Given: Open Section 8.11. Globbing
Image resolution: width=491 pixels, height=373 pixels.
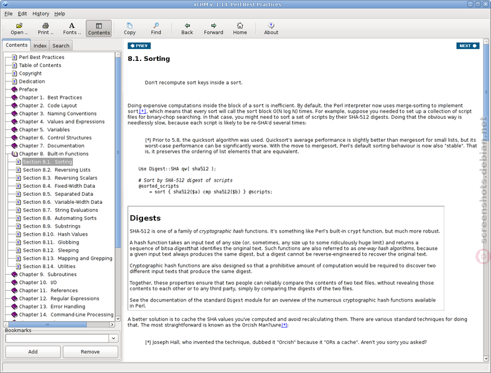Looking at the screenshot, I should coord(51,242).
